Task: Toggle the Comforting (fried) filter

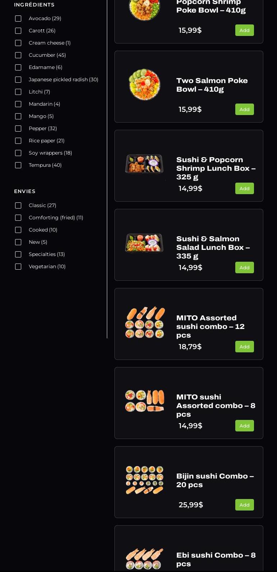Action: (x=18, y=218)
